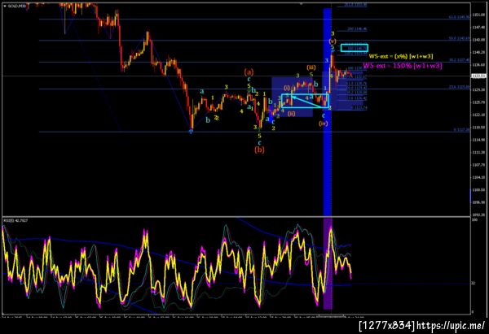
Task: Click the orange (ii) wave label
Action: [291, 114]
